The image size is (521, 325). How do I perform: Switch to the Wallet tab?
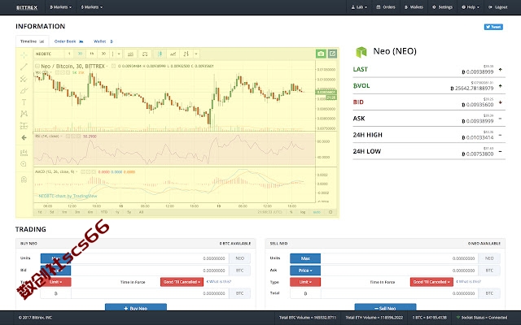tap(103, 41)
